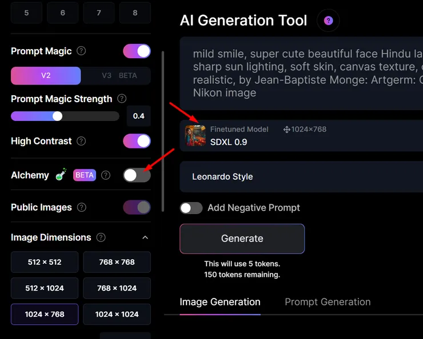423x339 pixels.
Task: Open the Finetuned Model SDXL 0.9 selector
Action: 301,136
